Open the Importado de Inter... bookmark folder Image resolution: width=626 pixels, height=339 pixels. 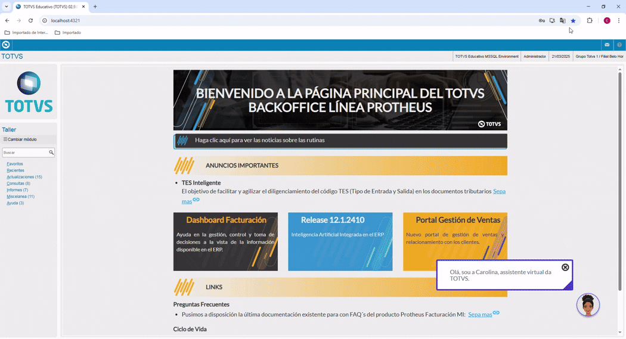click(x=26, y=33)
